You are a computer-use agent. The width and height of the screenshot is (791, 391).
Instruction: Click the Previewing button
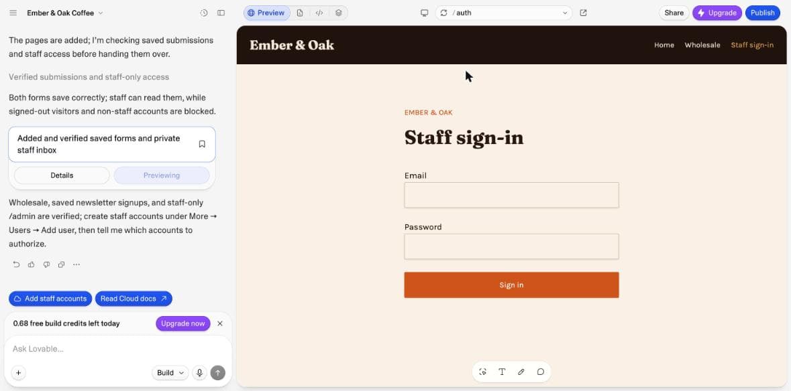click(x=162, y=175)
